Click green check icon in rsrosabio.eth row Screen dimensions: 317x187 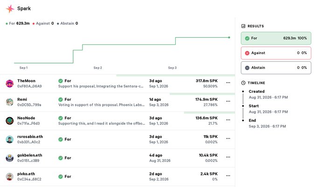click(61, 139)
